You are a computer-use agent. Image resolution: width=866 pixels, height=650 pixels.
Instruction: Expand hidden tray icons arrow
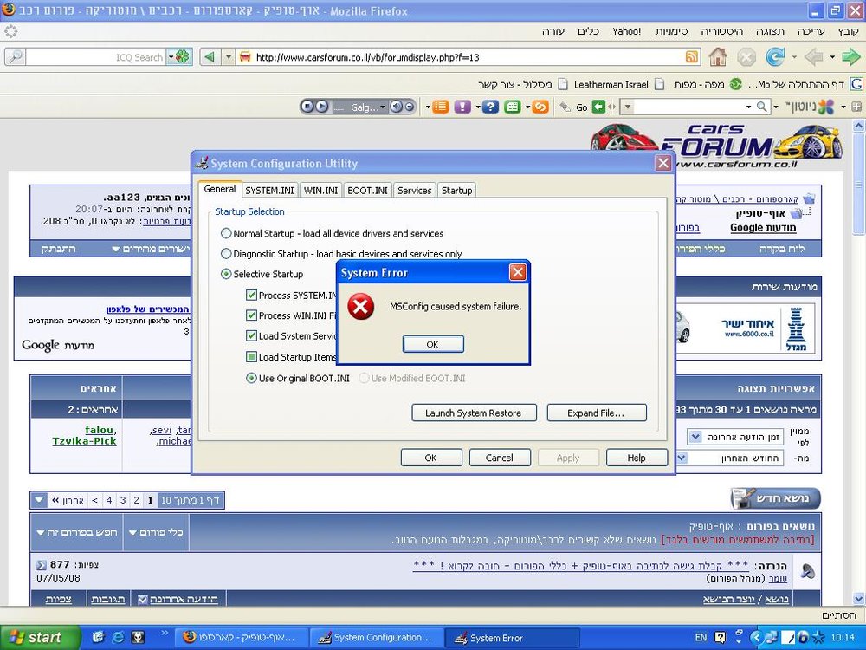pyautogui.click(x=755, y=637)
